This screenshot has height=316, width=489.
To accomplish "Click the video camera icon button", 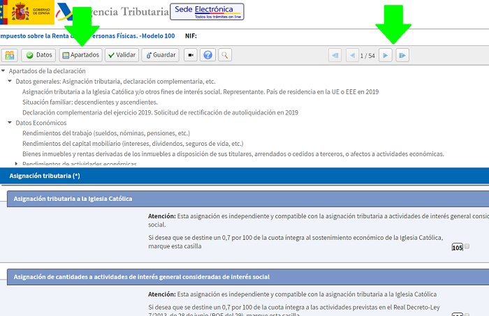I will (191, 55).
